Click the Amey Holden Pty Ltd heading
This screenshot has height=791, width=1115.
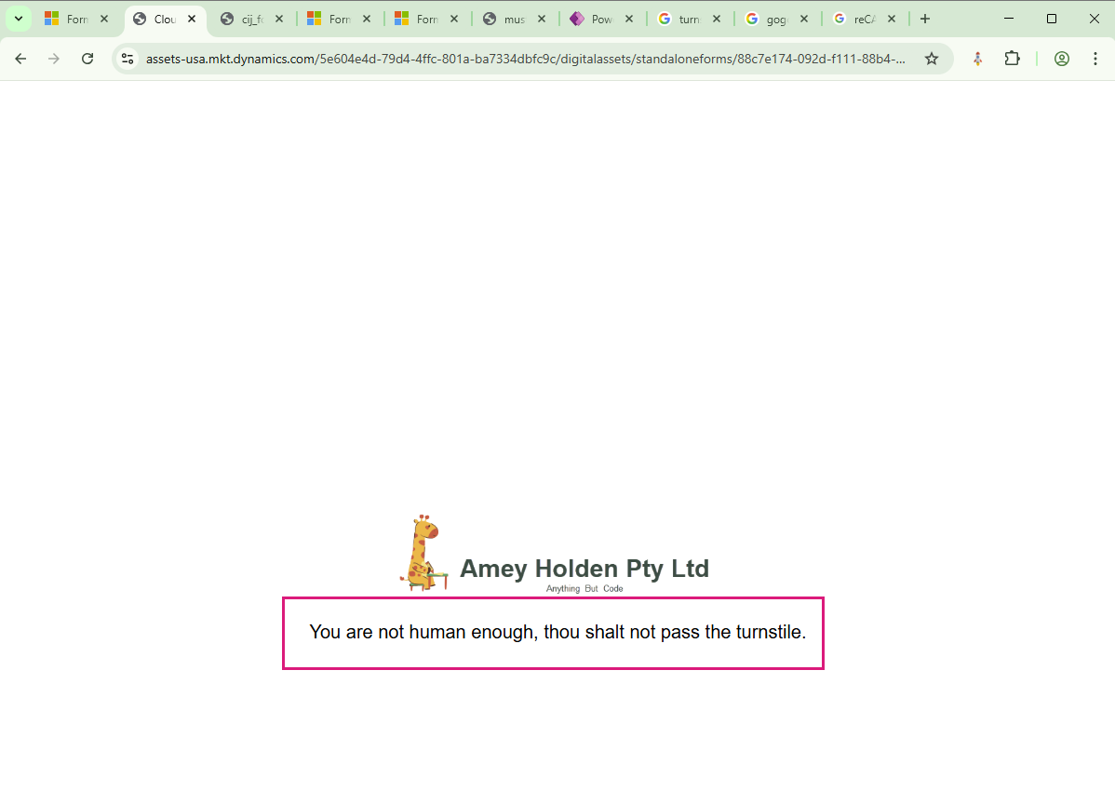(584, 569)
